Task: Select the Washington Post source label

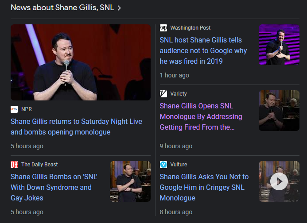Action: coord(190,28)
